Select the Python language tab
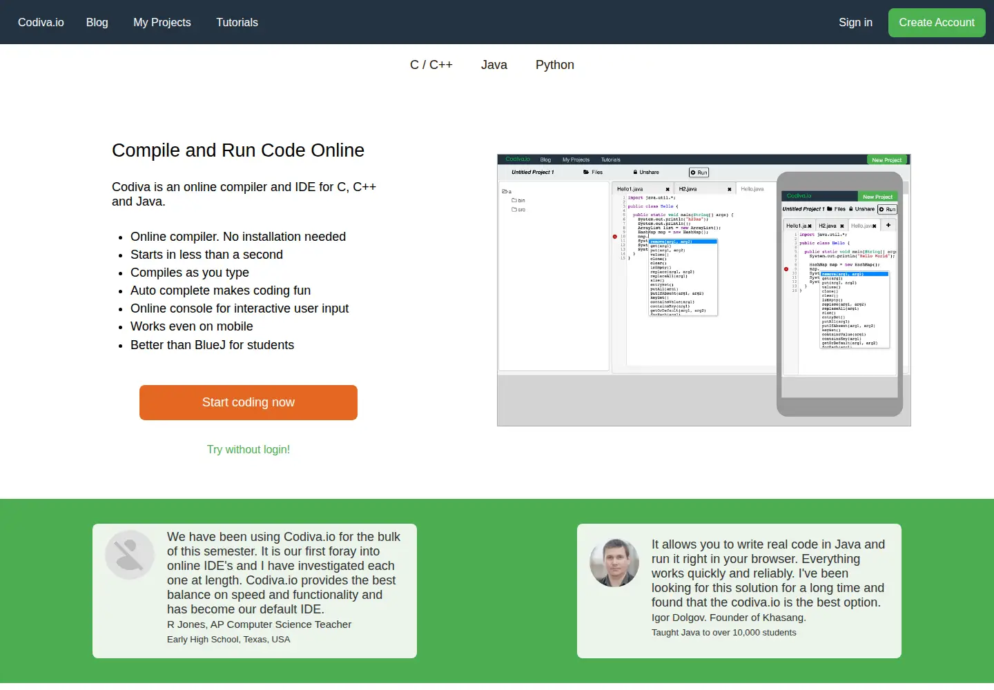994x690 pixels. (555, 65)
